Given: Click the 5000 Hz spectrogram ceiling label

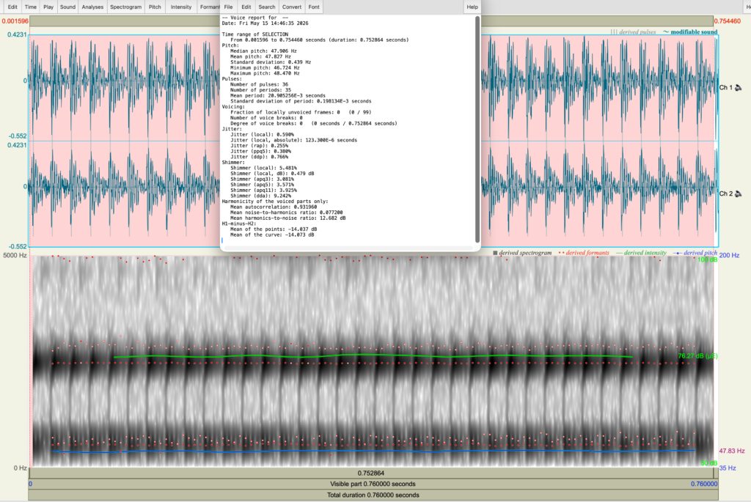Looking at the screenshot, I should click(x=15, y=255).
